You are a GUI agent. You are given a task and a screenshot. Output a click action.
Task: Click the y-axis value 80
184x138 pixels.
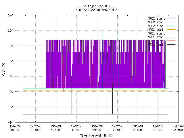11,46
